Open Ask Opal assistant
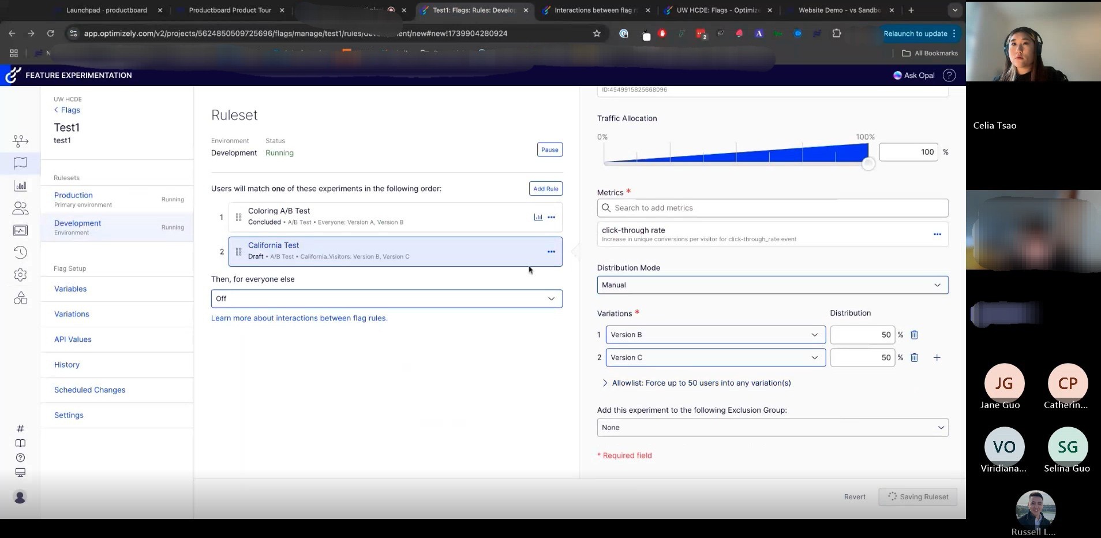The image size is (1101, 538). (914, 75)
